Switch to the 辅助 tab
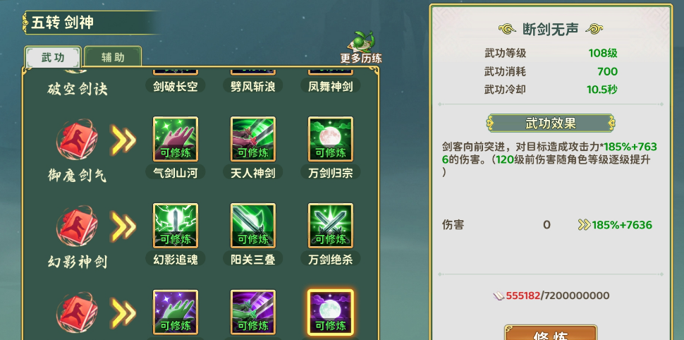This screenshot has width=684, height=340. 113,57
